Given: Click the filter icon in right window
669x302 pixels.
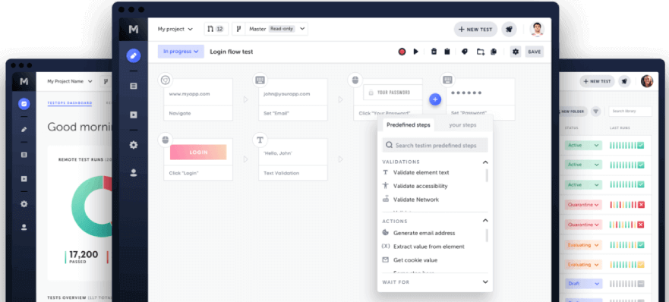Looking at the screenshot, I should [596, 112].
